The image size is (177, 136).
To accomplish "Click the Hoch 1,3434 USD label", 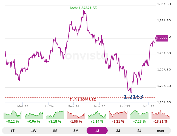I will [84, 8].
